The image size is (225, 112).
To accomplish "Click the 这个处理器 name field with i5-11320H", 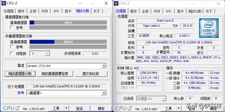I will click(x=66, y=86).
